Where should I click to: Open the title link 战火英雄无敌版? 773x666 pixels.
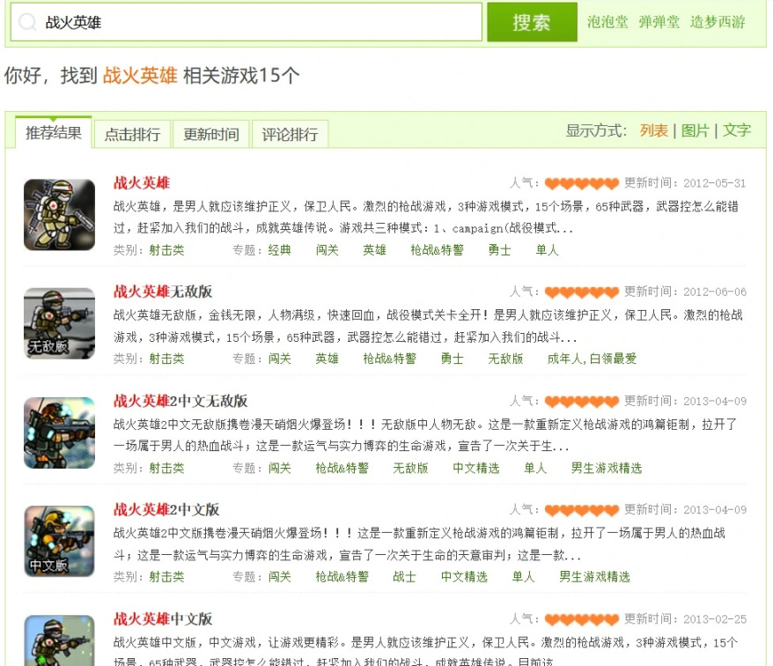tap(163, 292)
